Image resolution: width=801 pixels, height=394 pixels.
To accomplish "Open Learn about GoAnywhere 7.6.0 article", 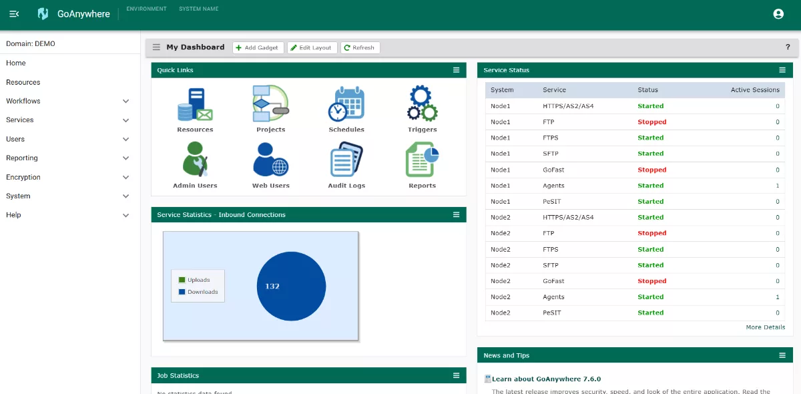I will (547, 379).
